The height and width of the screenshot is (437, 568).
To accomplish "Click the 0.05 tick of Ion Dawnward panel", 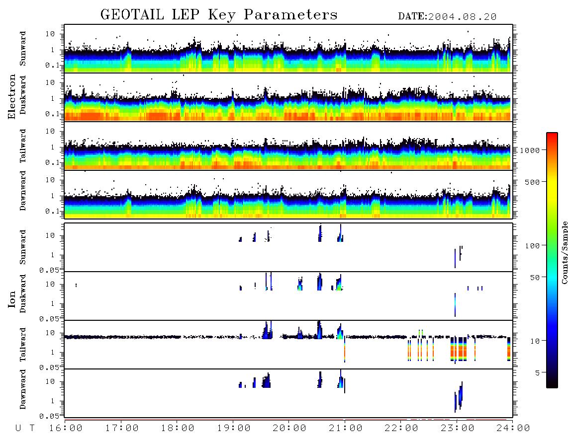I will 49,416.
